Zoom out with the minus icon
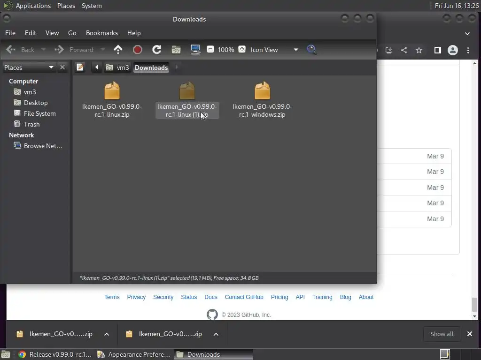481x360 pixels. pyautogui.click(x=210, y=49)
